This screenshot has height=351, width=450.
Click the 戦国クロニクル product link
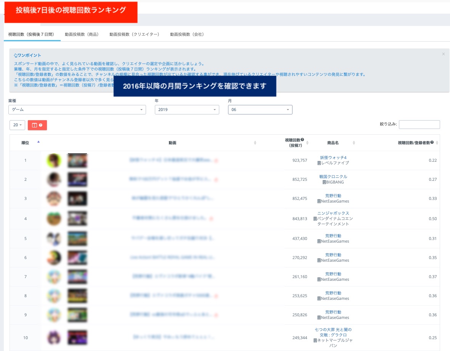(x=333, y=177)
